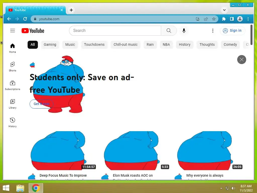Screen dimensions: 257x193
Task: Reload the page
Action: click(25, 19)
